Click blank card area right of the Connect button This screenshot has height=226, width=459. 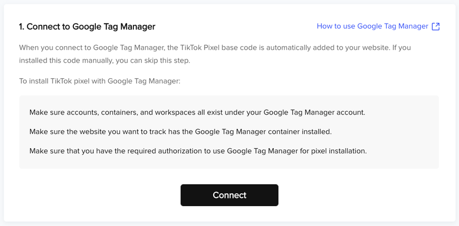coord(359,195)
